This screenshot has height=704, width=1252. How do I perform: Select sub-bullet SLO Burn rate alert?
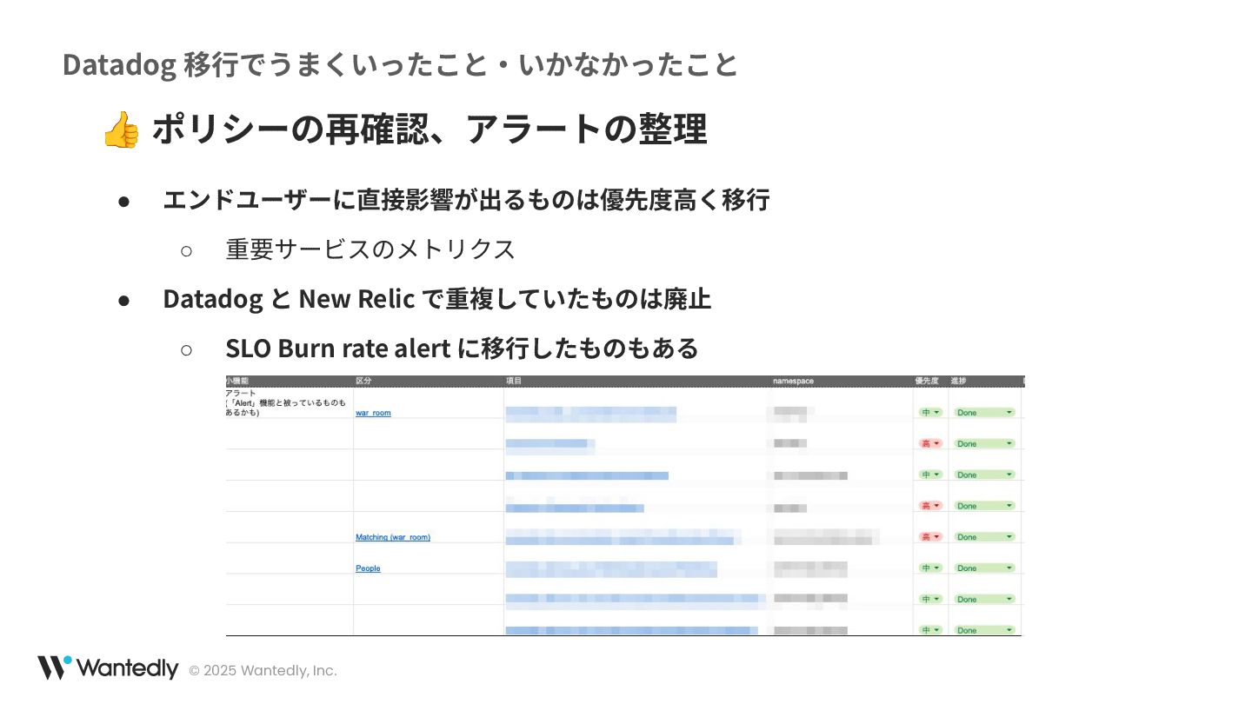[x=462, y=349]
